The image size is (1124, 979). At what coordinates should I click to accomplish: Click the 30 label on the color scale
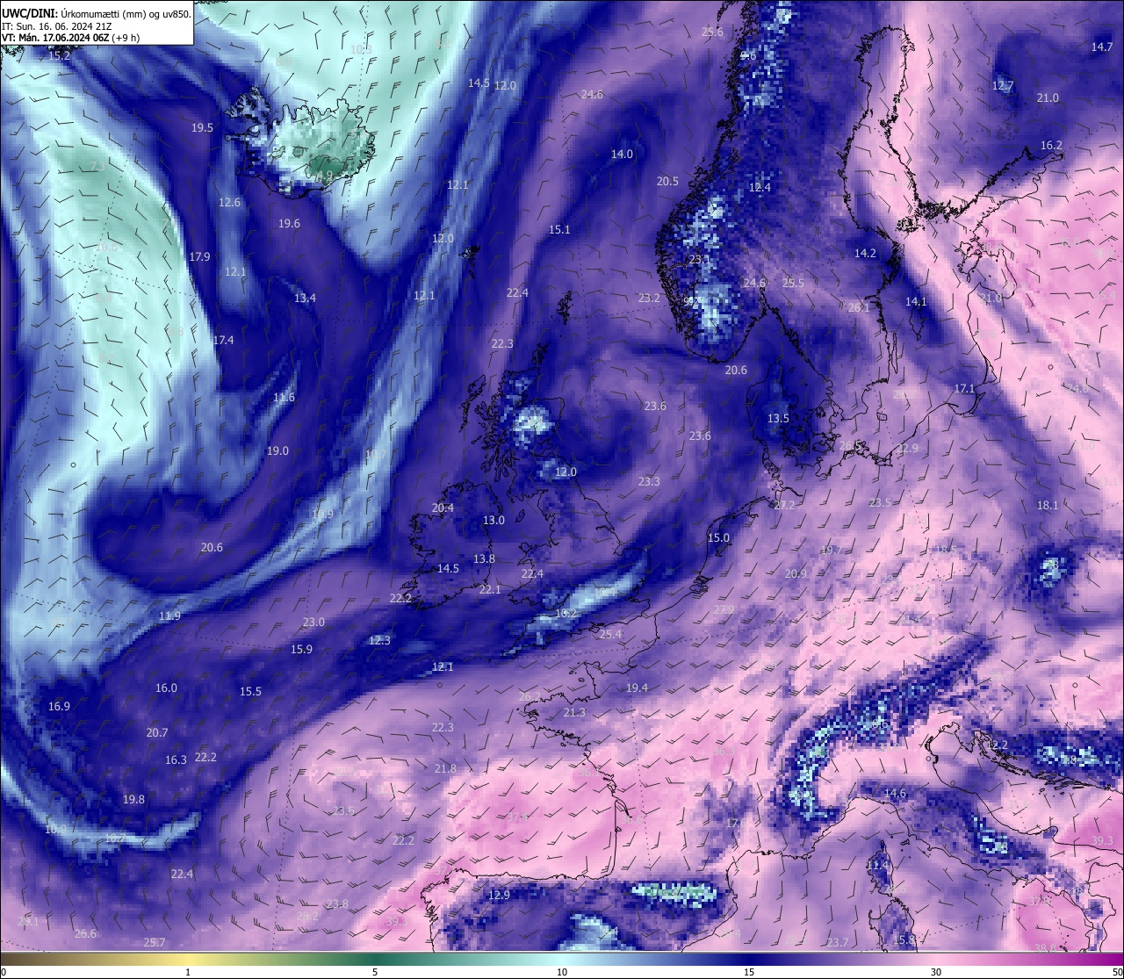[936, 972]
